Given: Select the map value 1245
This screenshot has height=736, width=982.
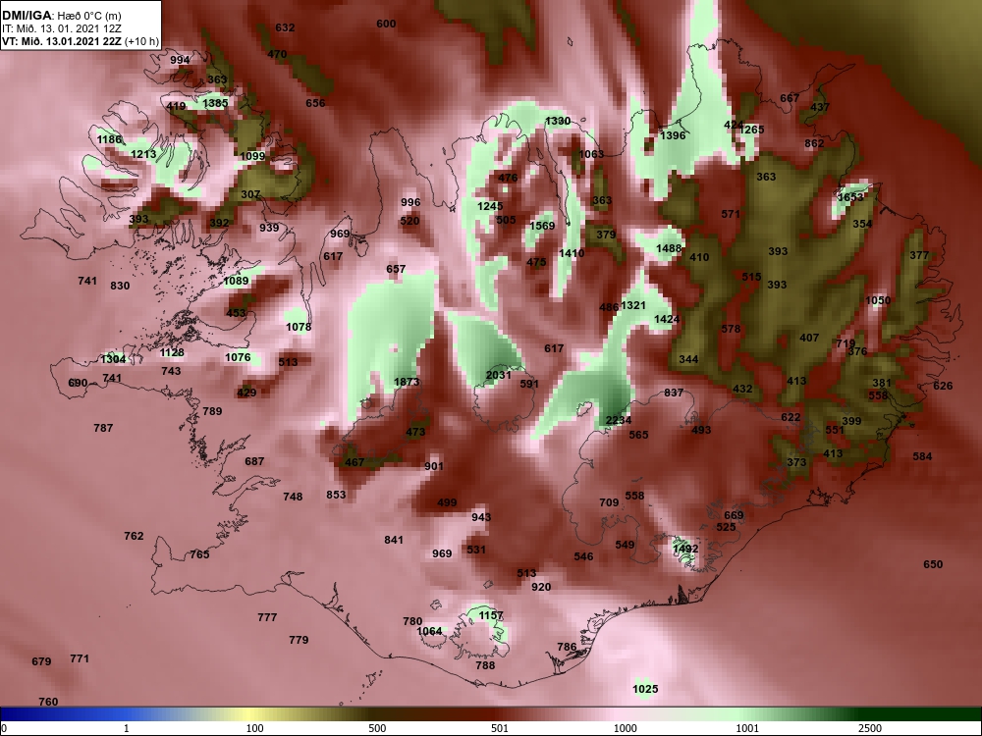Looking at the screenshot, I should click(490, 206).
